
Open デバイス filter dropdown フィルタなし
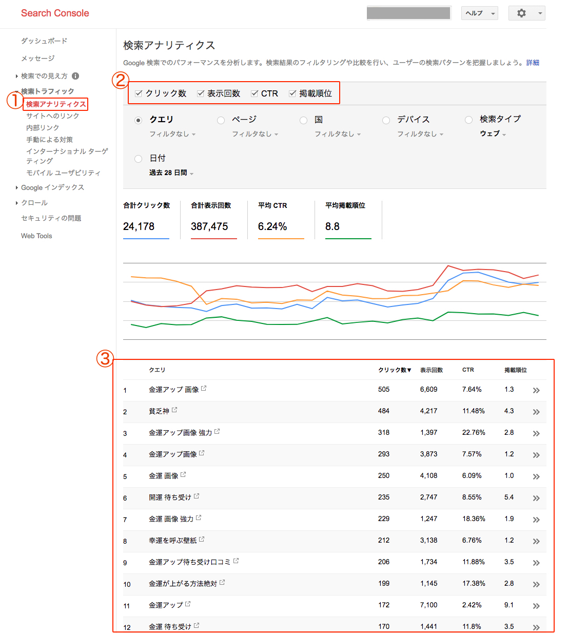click(420, 134)
